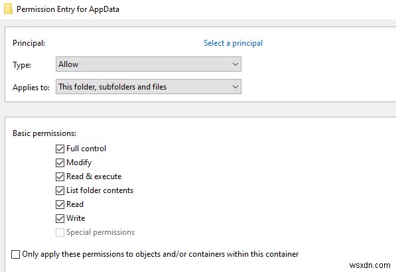Click chevron arrow on Applies to dropdown
Viewport: 398px width, 272px height.
(x=235, y=87)
